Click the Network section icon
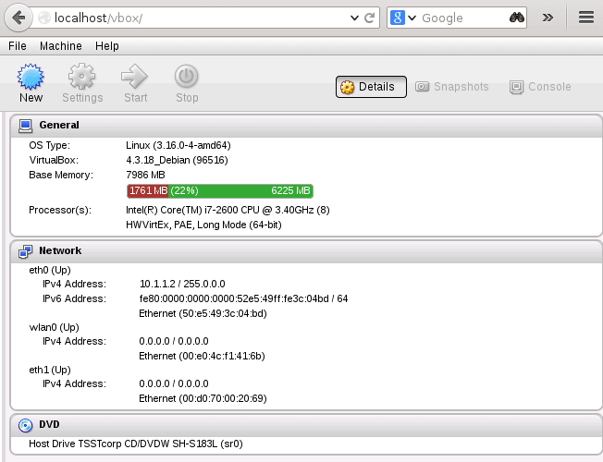The width and height of the screenshot is (603, 462). [x=25, y=251]
